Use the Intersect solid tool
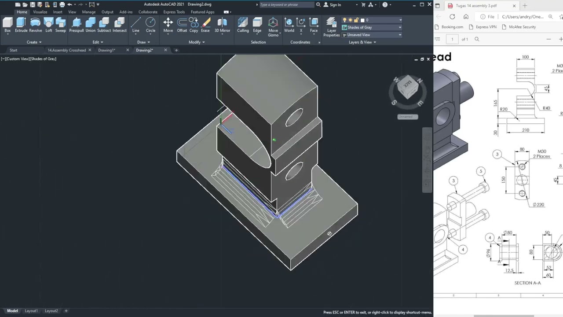 120,25
